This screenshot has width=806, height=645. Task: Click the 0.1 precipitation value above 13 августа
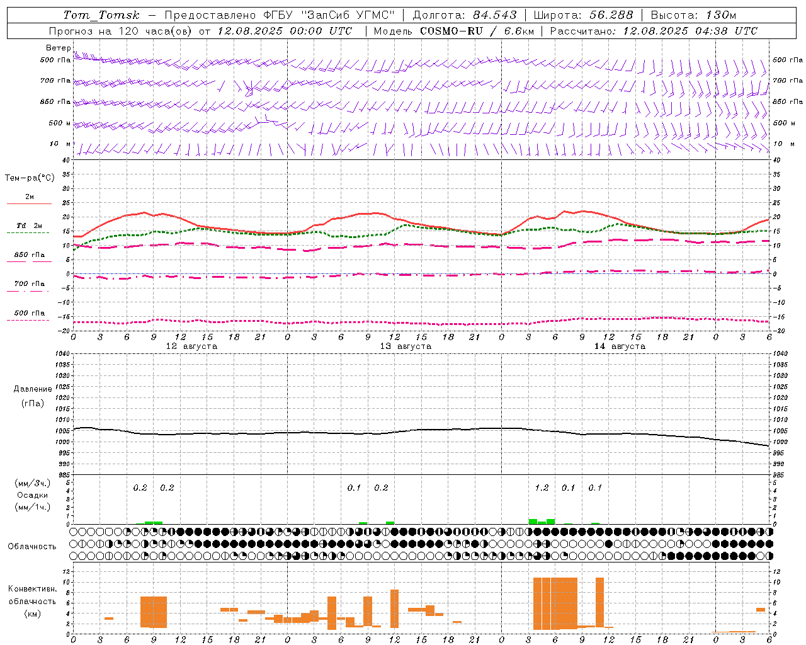pyautogui.click(x=354, y=488)
